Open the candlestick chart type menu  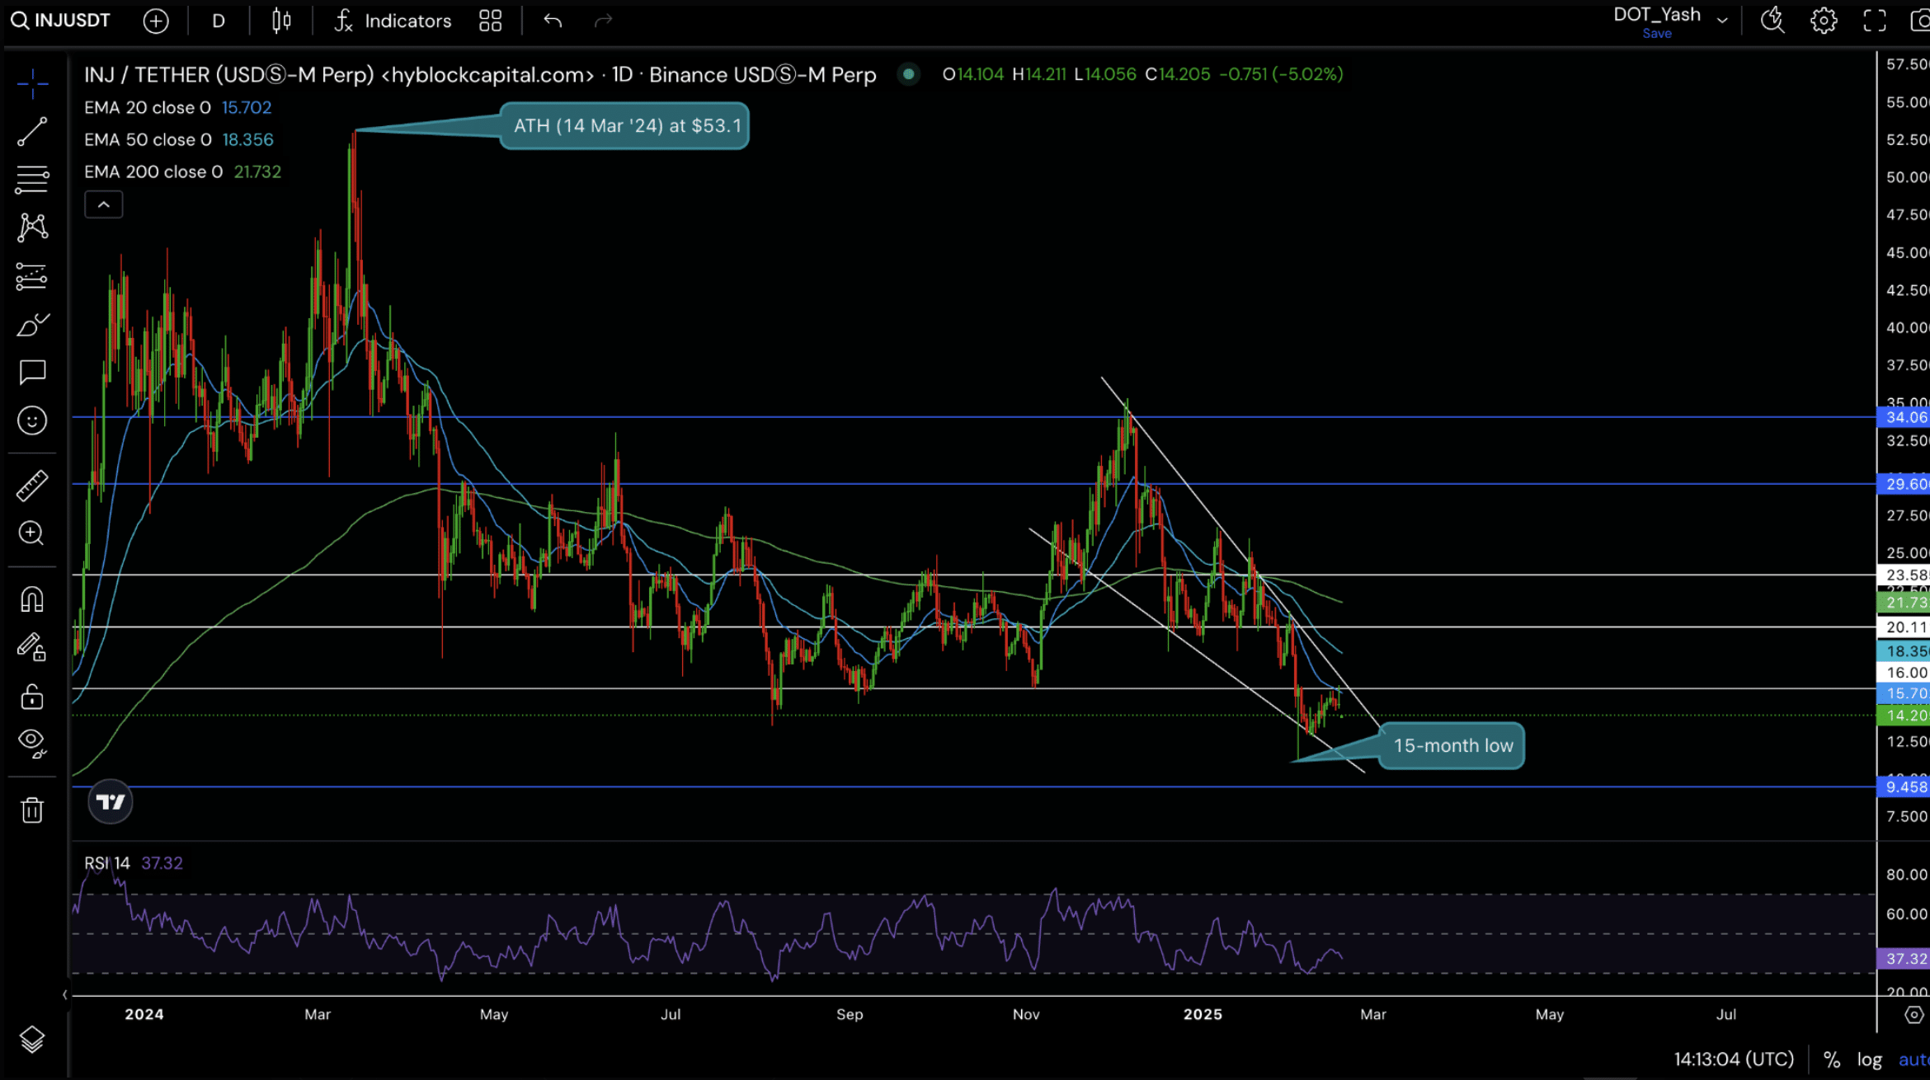pos(281,21)
